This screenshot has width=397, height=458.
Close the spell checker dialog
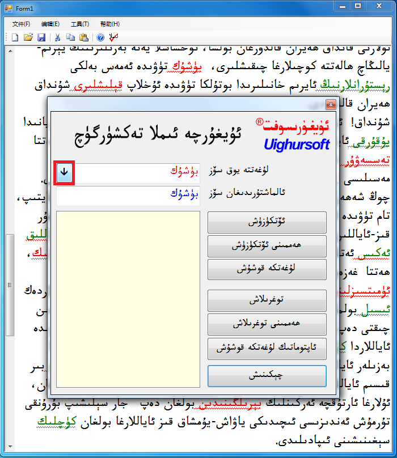tap(331, 104)
